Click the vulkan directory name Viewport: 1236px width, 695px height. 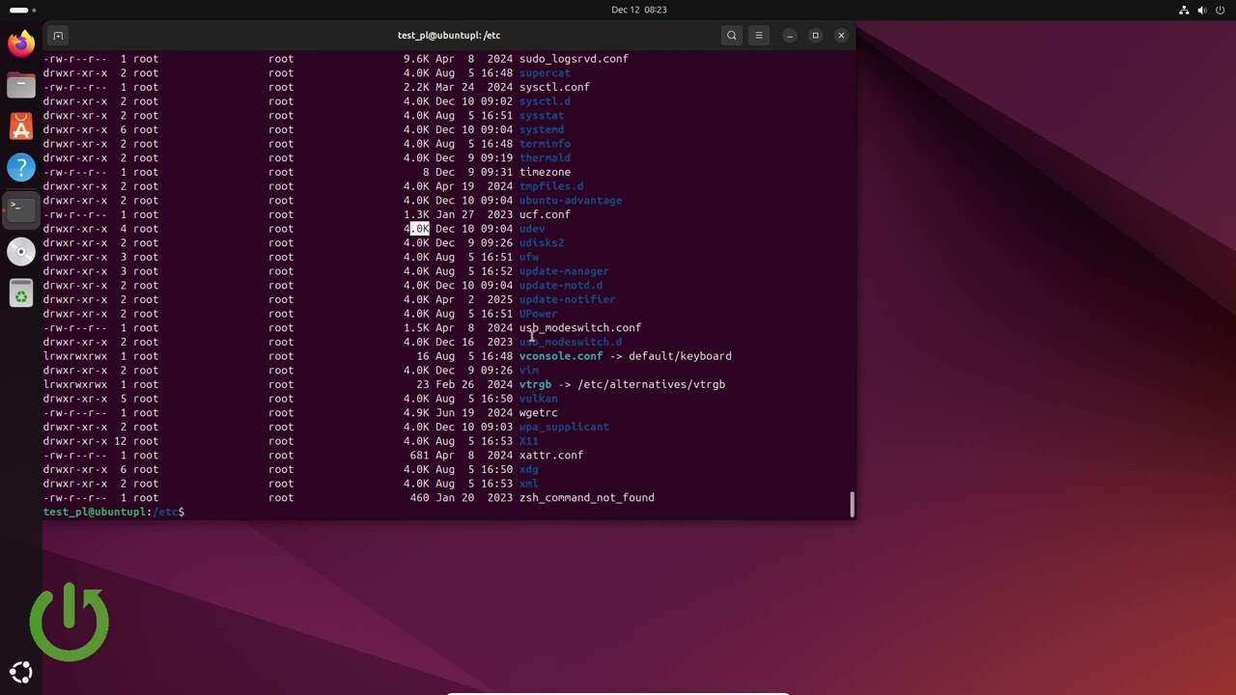tap(538, 399)
